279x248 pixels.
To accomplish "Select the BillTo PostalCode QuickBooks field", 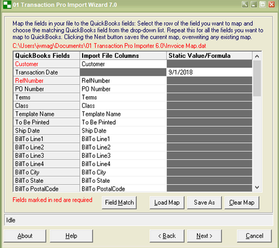I will (x=47, y=188).
